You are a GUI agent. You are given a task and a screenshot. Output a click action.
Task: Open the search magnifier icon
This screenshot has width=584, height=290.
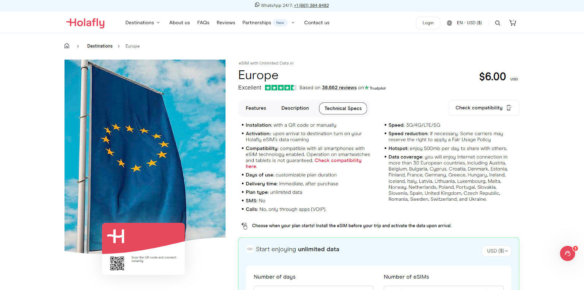coord(497,23)
